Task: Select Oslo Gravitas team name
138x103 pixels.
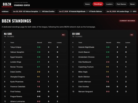Action: point(84,87)
